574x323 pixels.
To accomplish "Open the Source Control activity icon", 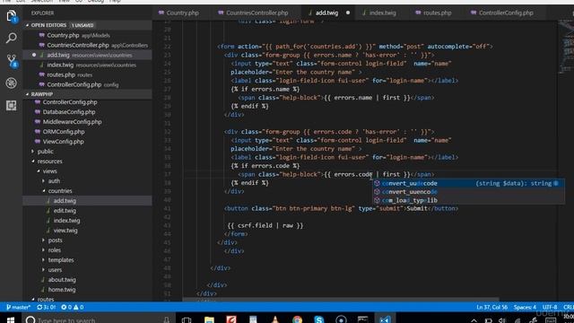I will (12, 61).
